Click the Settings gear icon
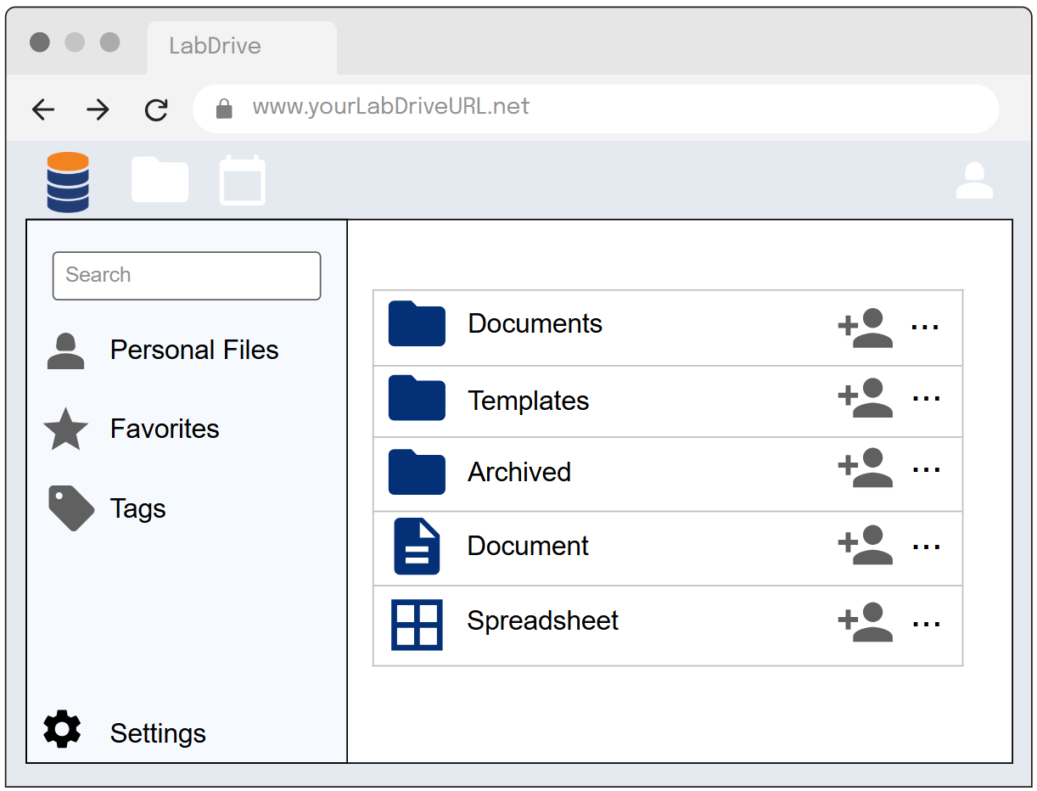 pyautogui.click(x=62, y=728)
